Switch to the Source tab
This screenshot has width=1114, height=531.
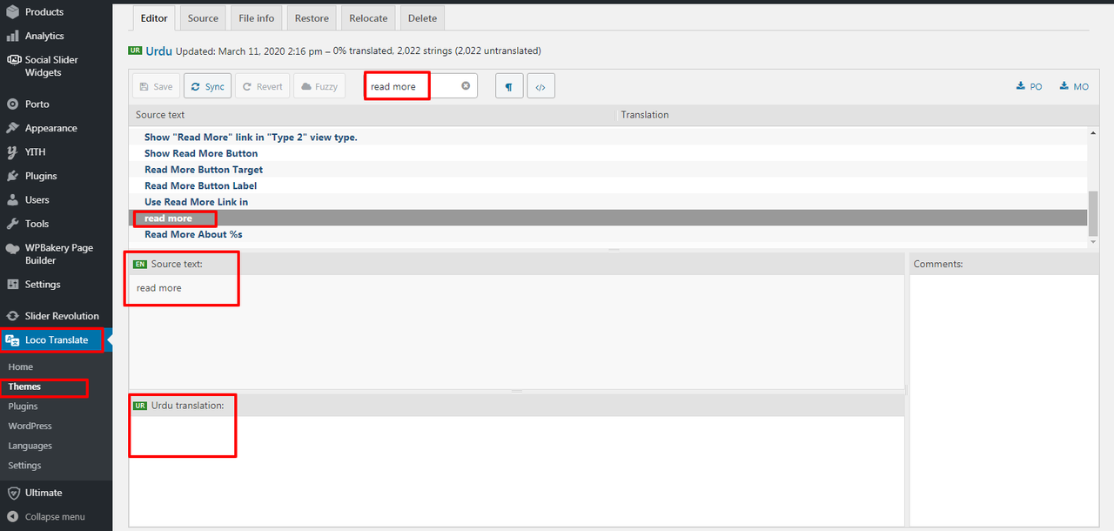pyautogui.click(x=203, y=18)
